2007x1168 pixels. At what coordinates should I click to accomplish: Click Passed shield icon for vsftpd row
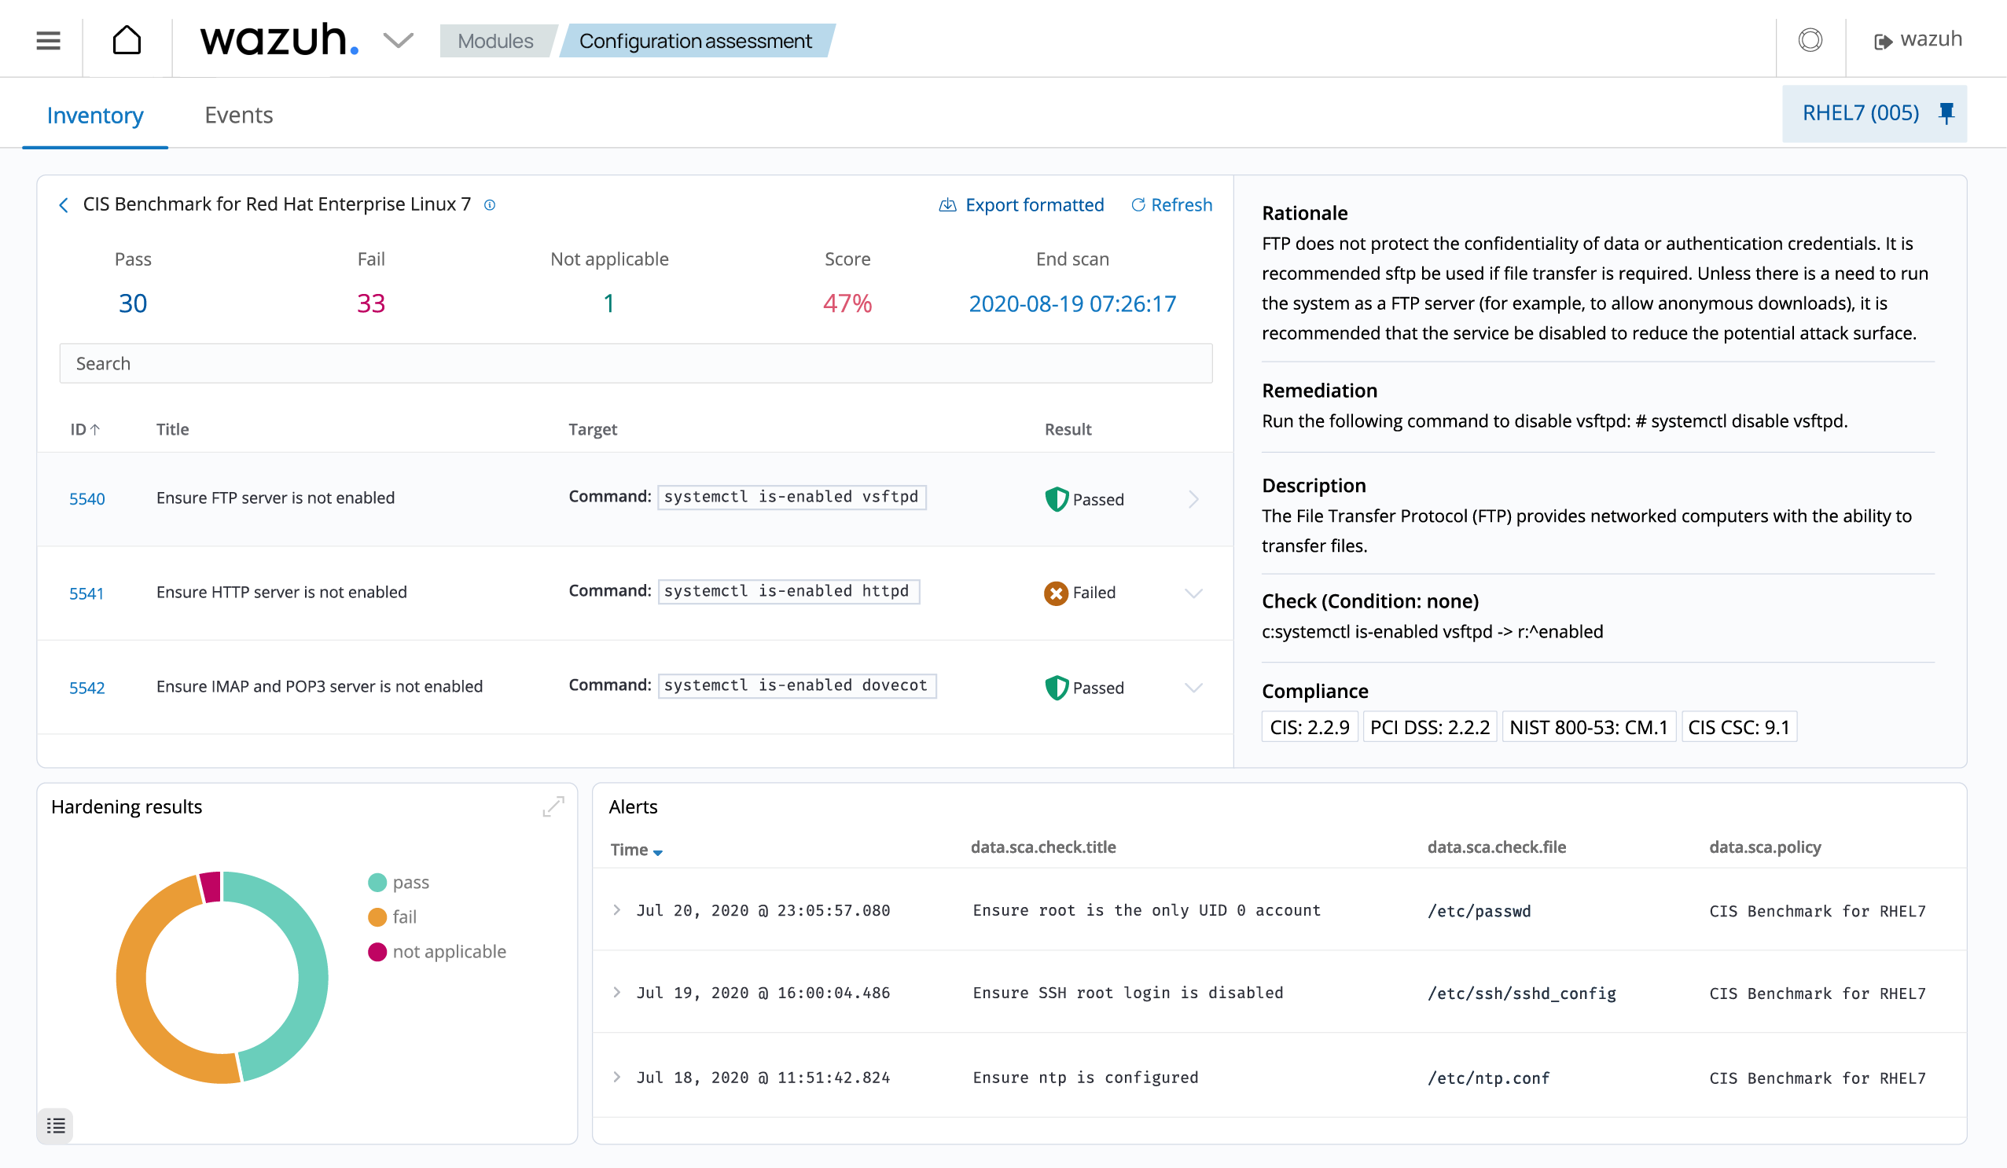[1056, 499]
